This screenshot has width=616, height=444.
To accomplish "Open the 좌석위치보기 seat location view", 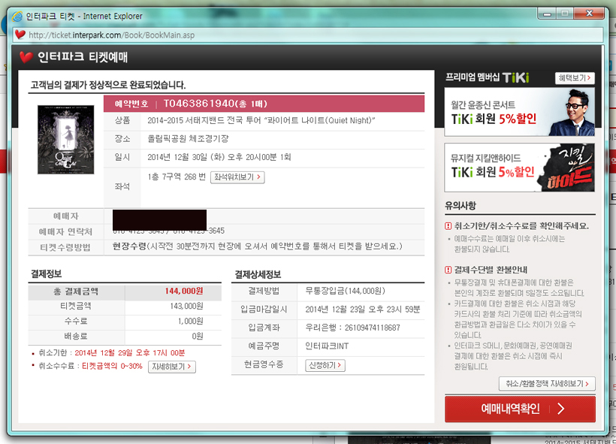I will coord(237,177).
